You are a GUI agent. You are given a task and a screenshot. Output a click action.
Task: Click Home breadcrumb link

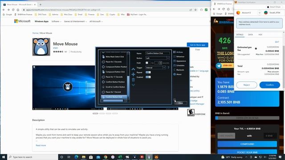tap(35, 33)
